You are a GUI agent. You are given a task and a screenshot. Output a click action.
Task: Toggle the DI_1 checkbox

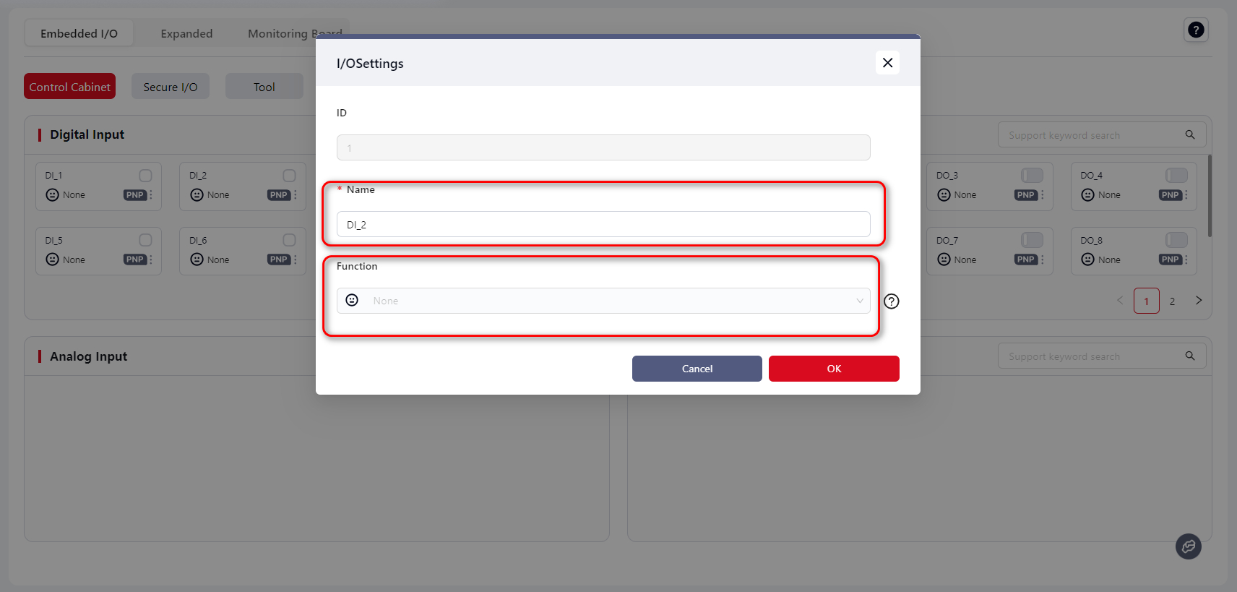click(145, 176)
